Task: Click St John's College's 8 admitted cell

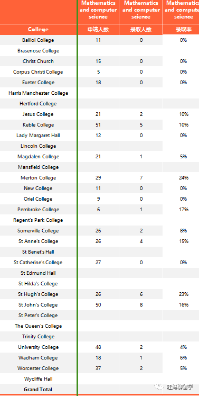Action: pyautogui.click(x=141, y=305)
